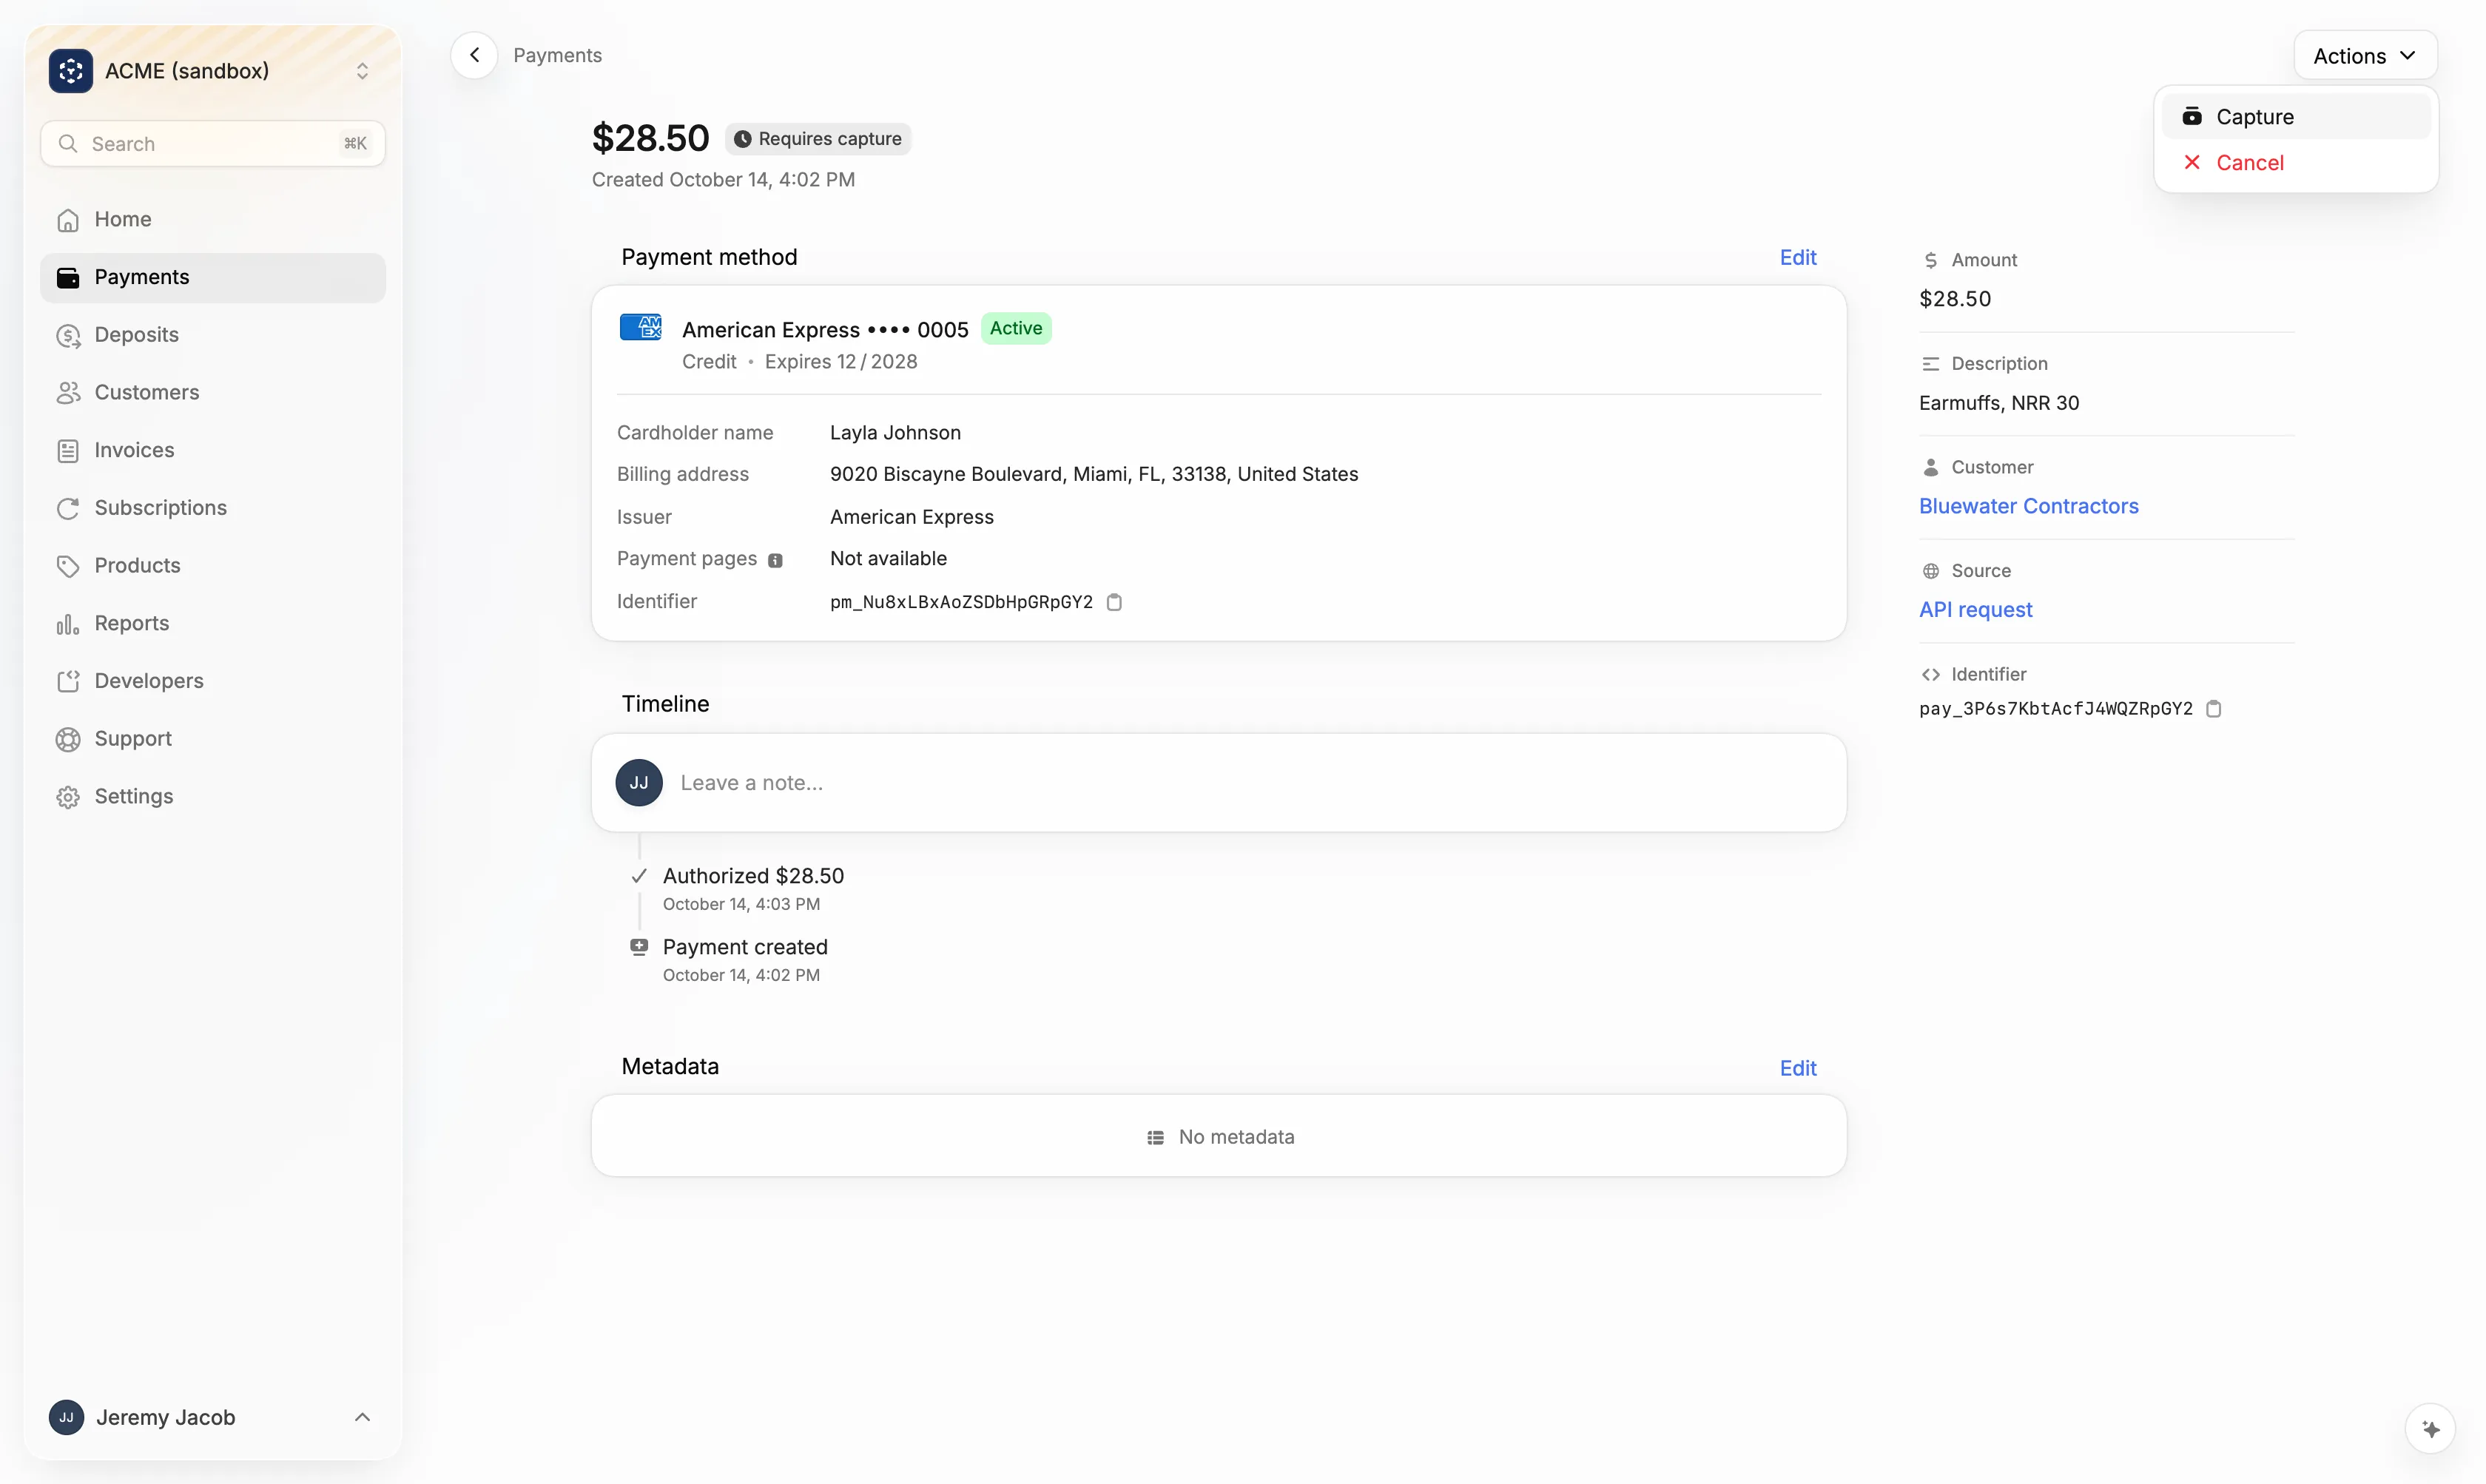Open the Payments section in the sidebar
The image size is (2486, 1484).
coord(213,278)
